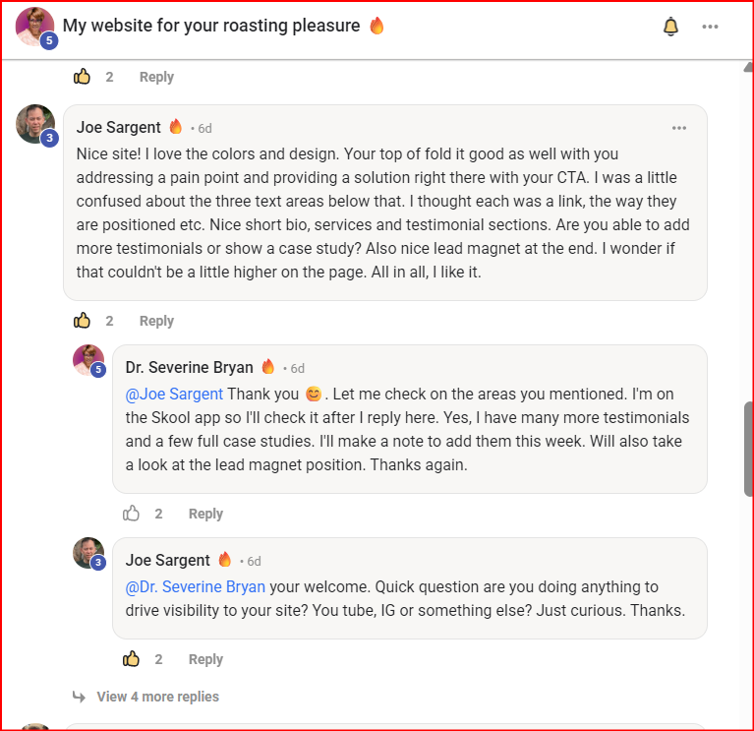Image resolution: width=754 pixels, height=731 pixels.
Task: Like Joe Sargent's long review comment
Action: click(83, 321)
